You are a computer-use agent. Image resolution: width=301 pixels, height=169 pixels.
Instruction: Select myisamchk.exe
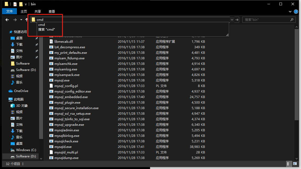click(x=66, y=64)
